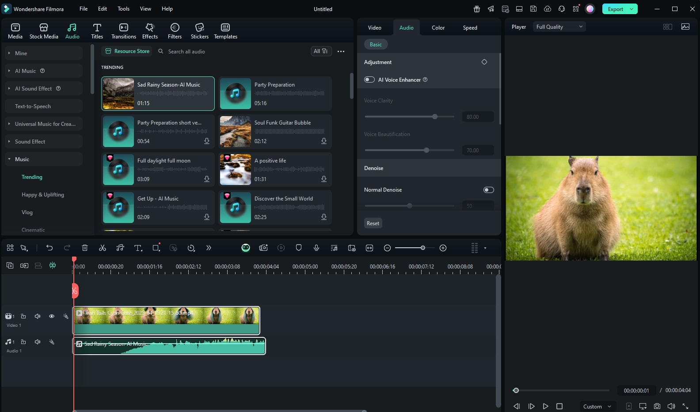The height and width of the screenshot is (412, 700).
Task: Open the Transitions panel
Action: pos(124,31)
